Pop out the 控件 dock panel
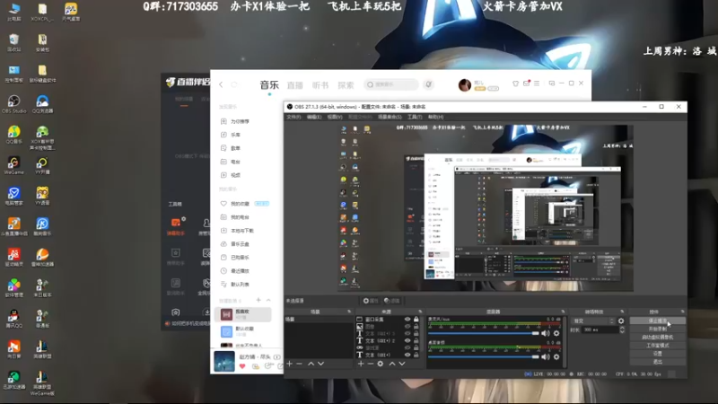This screenshot has width=718, height=404. click(x=682, y=312)
